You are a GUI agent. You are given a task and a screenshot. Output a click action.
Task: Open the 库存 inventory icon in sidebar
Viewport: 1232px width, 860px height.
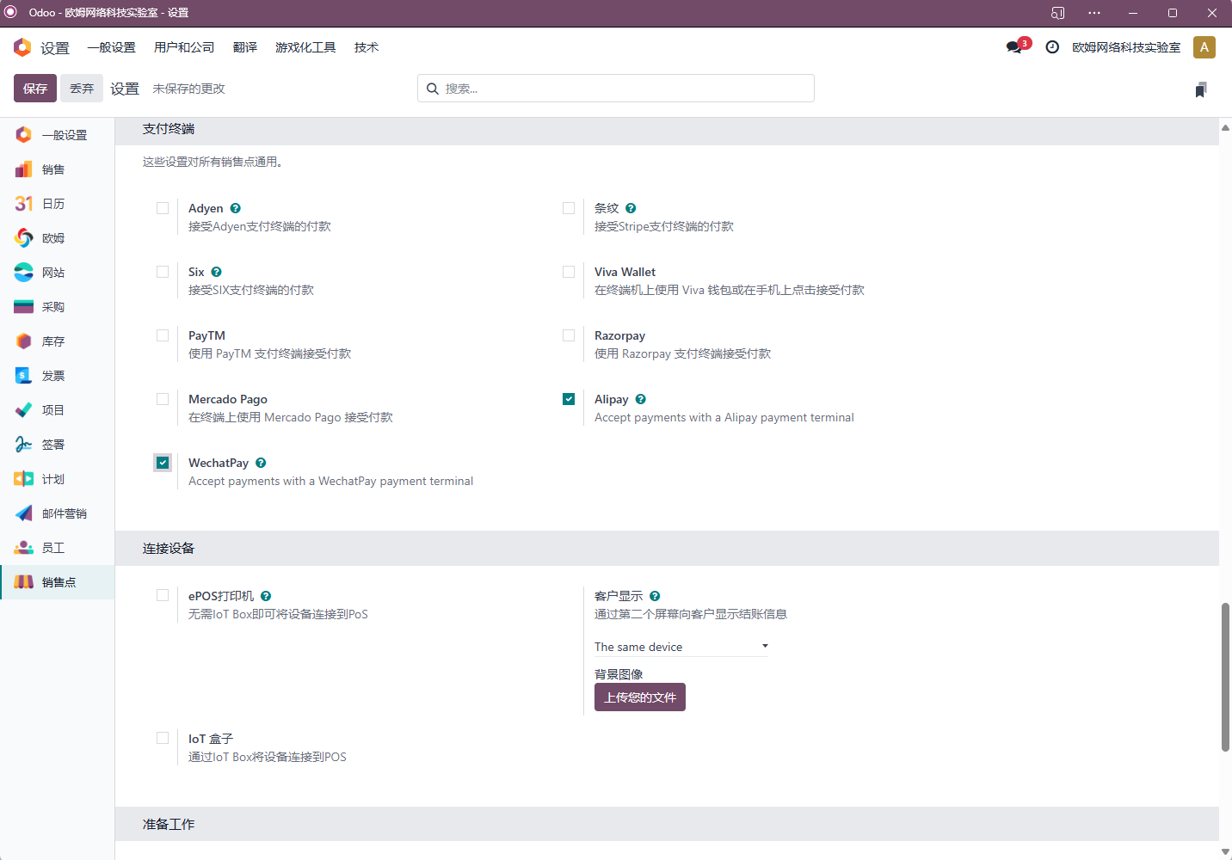point(24,341)
